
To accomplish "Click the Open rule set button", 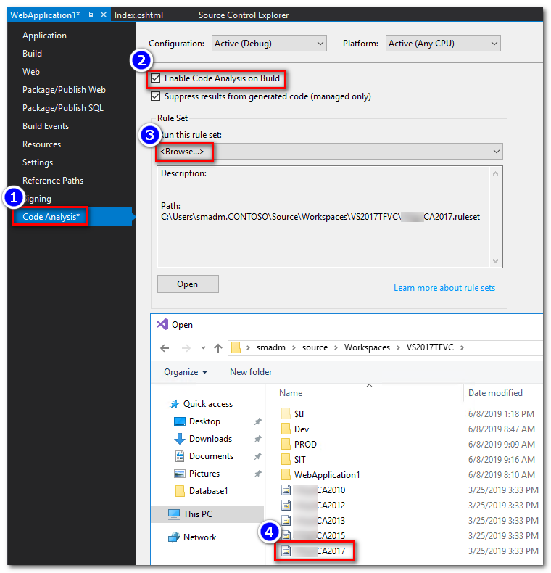I will (188, 284).
